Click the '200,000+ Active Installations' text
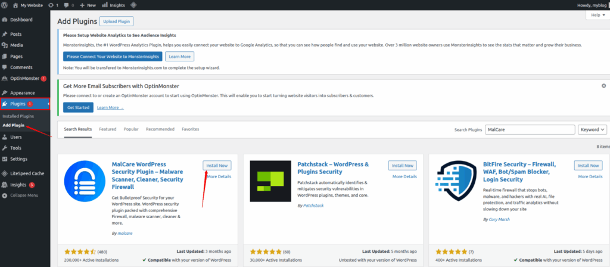The height and width of the screenshot is (267, 610). [91, 260]
